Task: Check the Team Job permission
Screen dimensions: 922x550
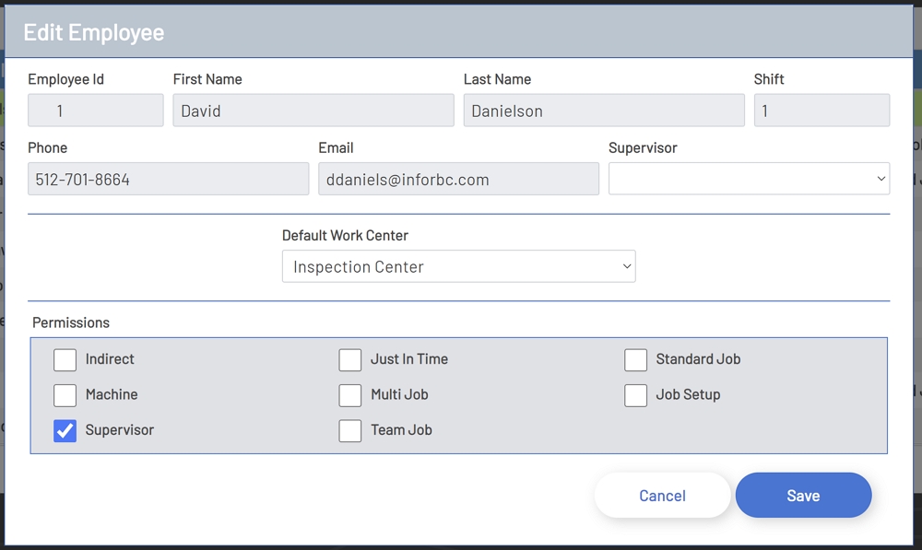Action: tap(350, 430)
